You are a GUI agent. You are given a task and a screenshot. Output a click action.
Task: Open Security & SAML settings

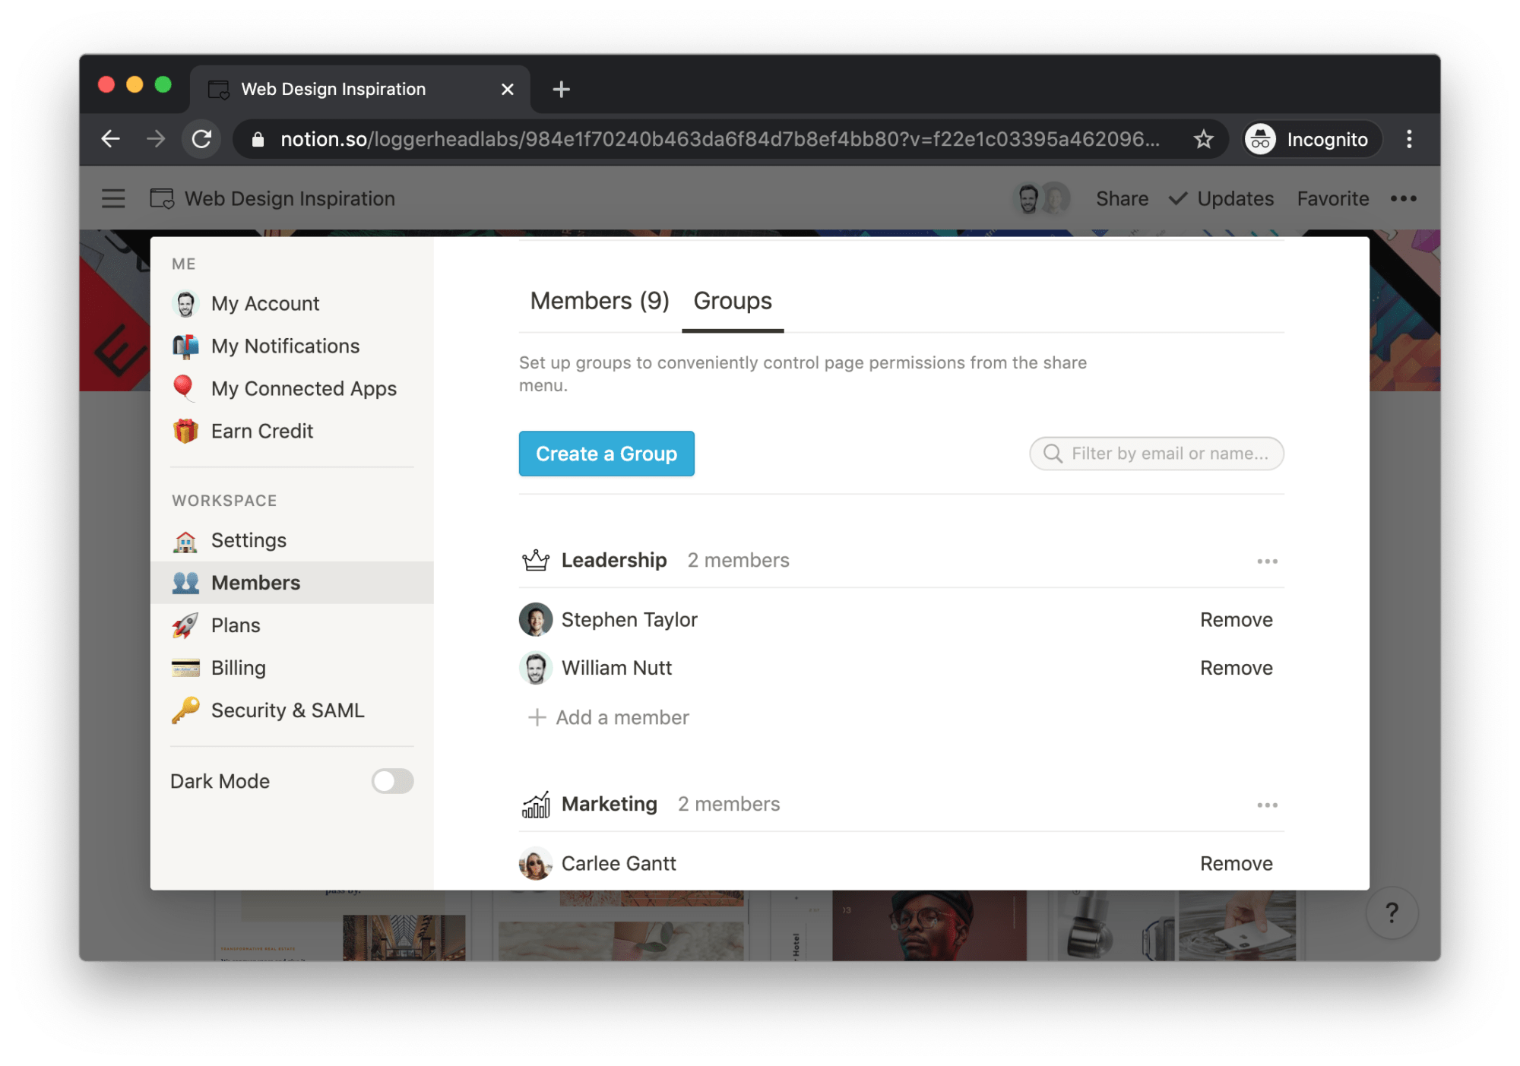[287, 710]
